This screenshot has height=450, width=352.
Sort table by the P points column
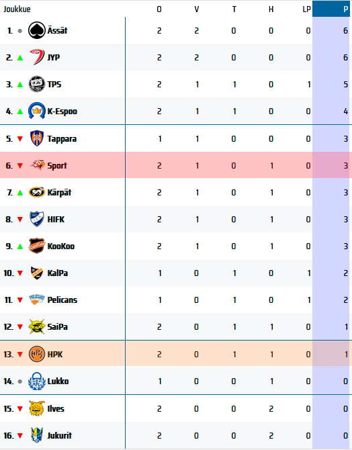click(x=331, y=9)
